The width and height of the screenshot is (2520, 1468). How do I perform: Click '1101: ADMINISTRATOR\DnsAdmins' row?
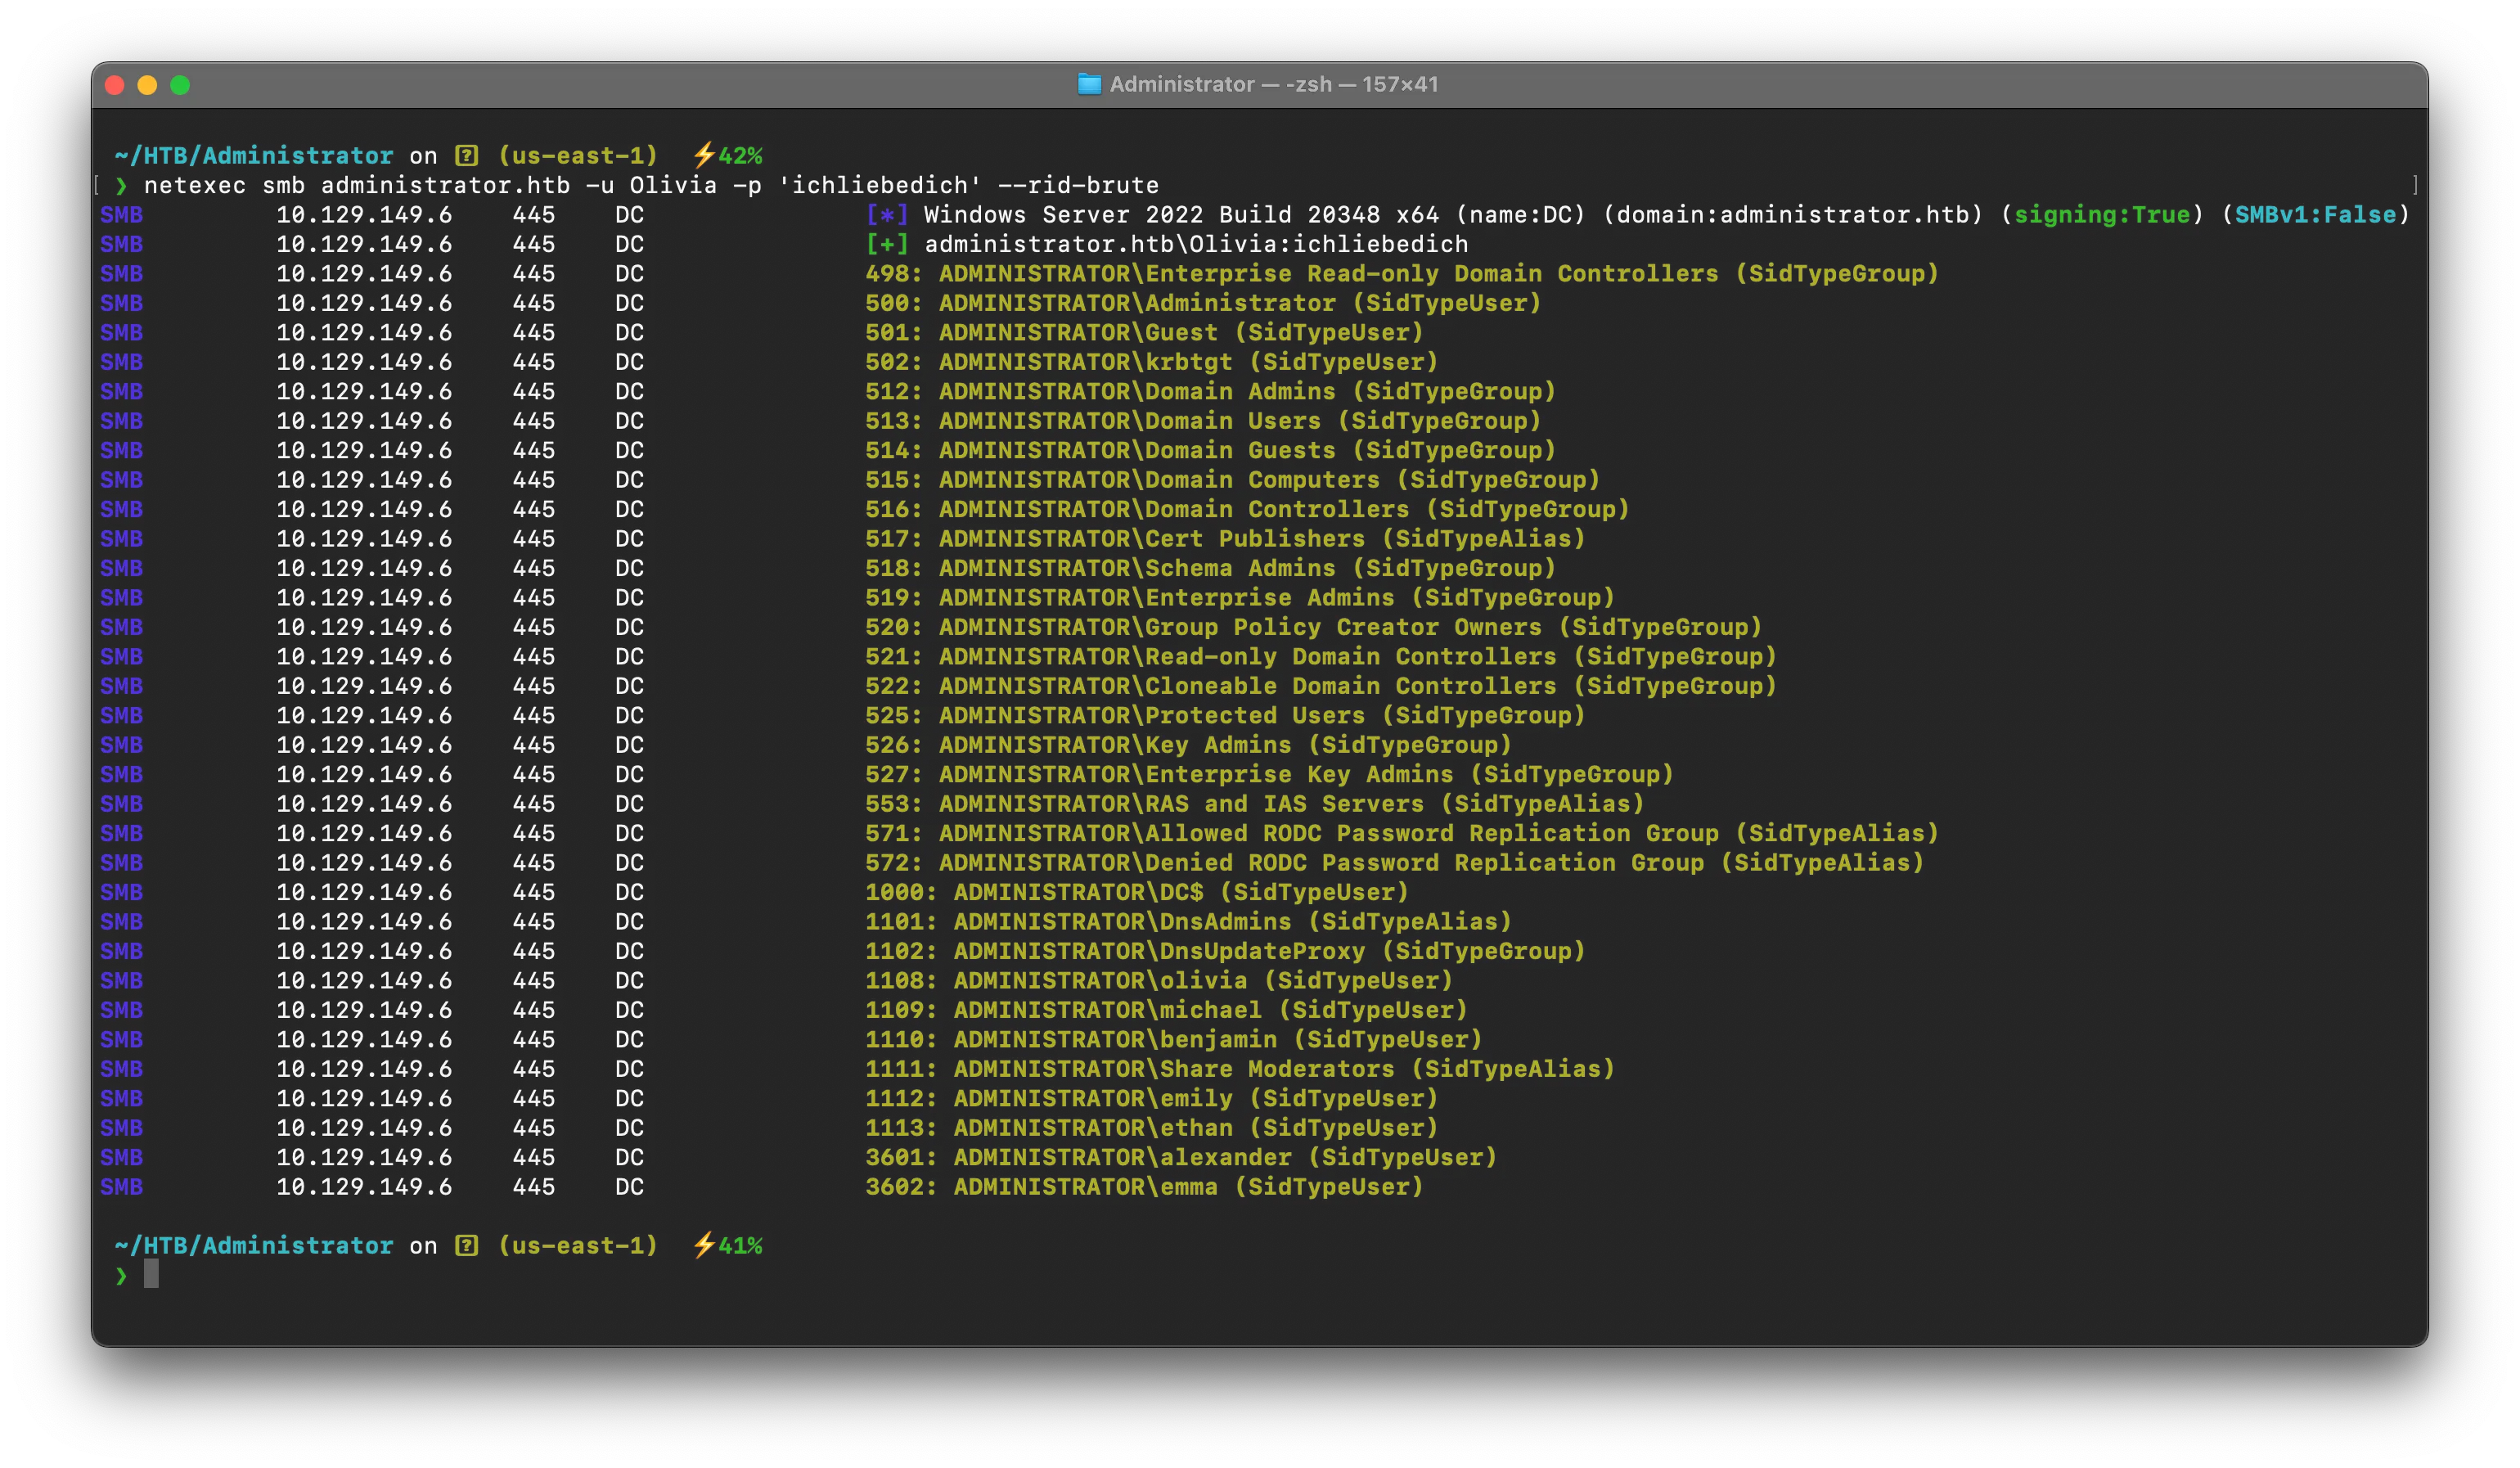[x=1189, y=922]
